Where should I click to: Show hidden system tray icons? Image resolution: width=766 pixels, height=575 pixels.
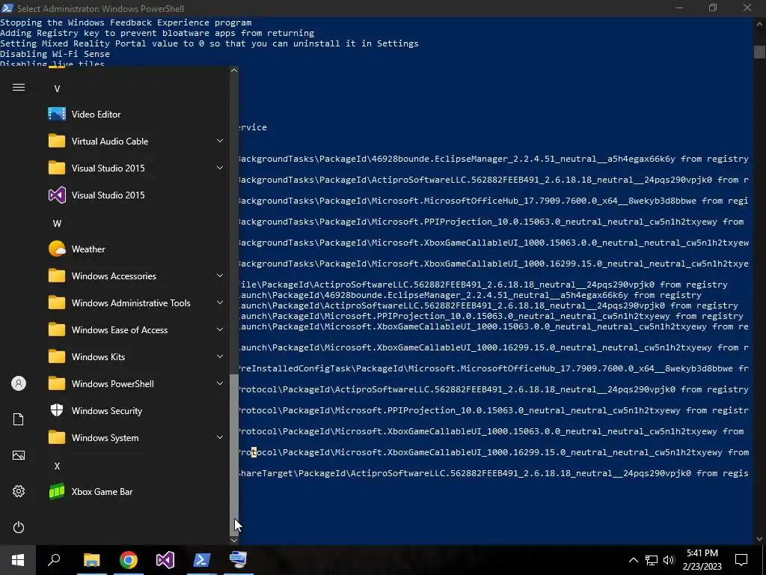coord(633,560)
